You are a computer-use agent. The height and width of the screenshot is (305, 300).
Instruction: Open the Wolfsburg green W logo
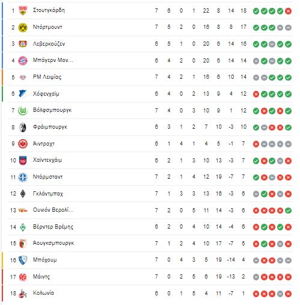point(23,111)
